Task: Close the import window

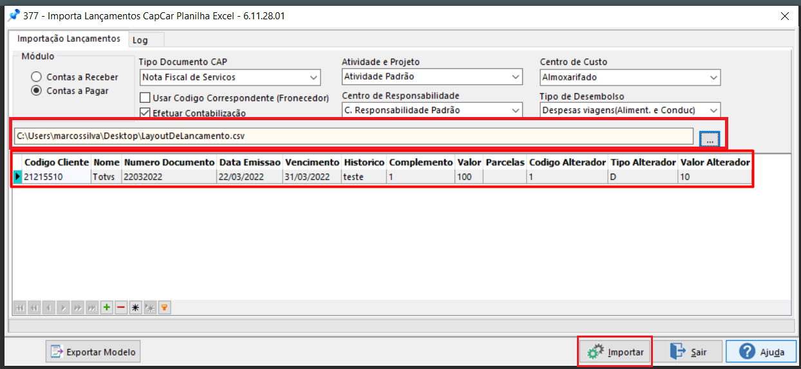Action: (x=784, y=16)
